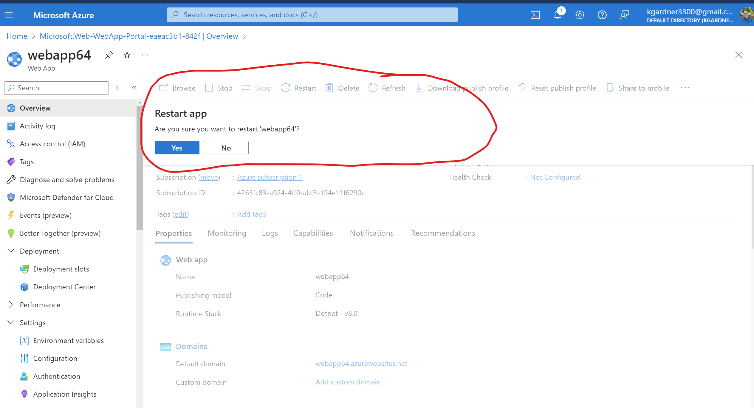This screenshot has width=754, height=408.
Task: Click the sidebar Search box
Action: 57,88
